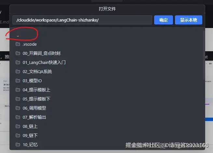
Task: Click folder icon beside 06_调用模型
Action: click(x=18, y=108)
